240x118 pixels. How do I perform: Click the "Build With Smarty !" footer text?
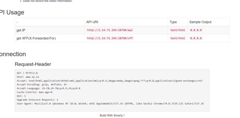(x=112, y=115)
